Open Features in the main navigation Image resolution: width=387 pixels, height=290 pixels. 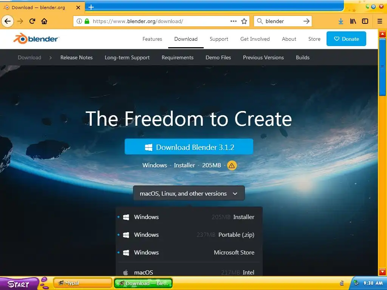pos(152,39)
